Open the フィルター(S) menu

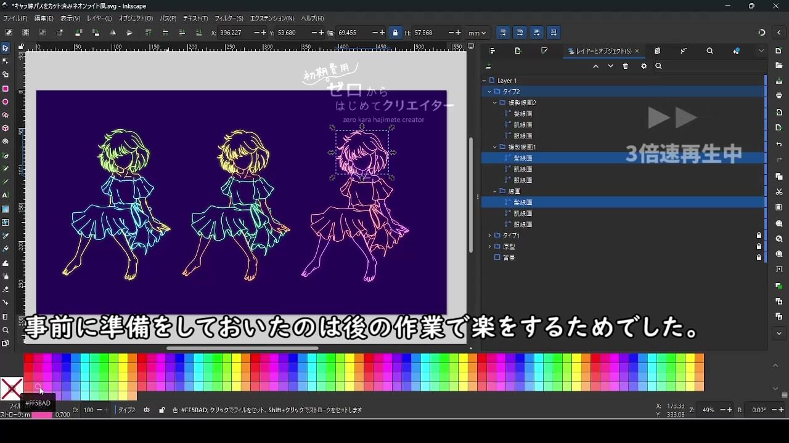(229, 18)
